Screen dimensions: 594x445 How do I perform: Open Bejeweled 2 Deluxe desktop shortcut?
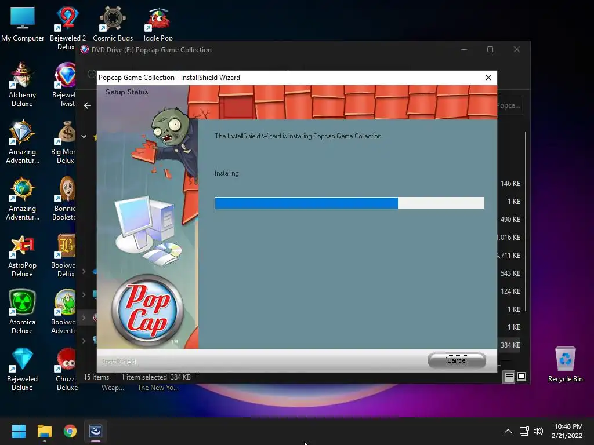coord(67,27)
